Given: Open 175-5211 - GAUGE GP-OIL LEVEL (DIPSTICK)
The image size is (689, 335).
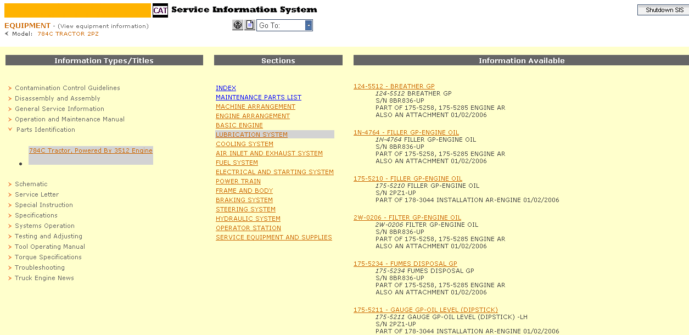Looking at the screenshot, I should (425, 310).
